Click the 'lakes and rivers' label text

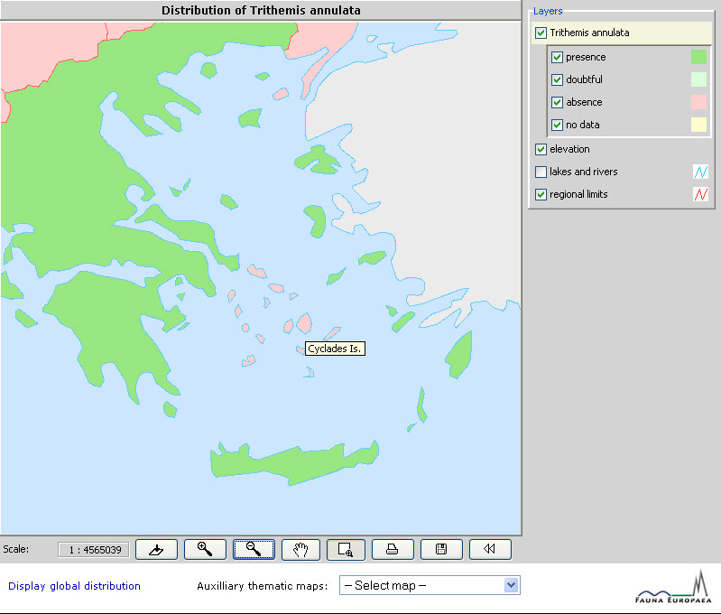[584, 172]
